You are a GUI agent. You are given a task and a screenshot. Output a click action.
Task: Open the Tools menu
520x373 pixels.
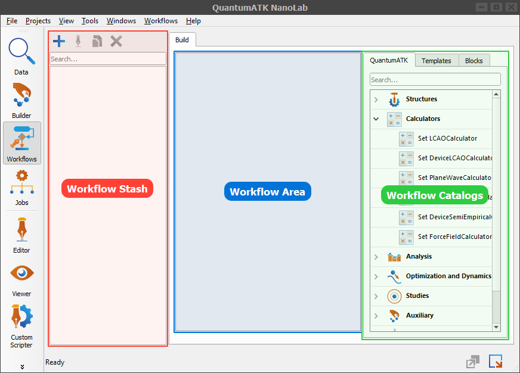90,20
